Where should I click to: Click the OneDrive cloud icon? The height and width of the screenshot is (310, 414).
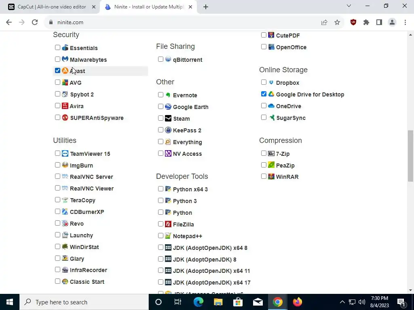click(271, 106)
